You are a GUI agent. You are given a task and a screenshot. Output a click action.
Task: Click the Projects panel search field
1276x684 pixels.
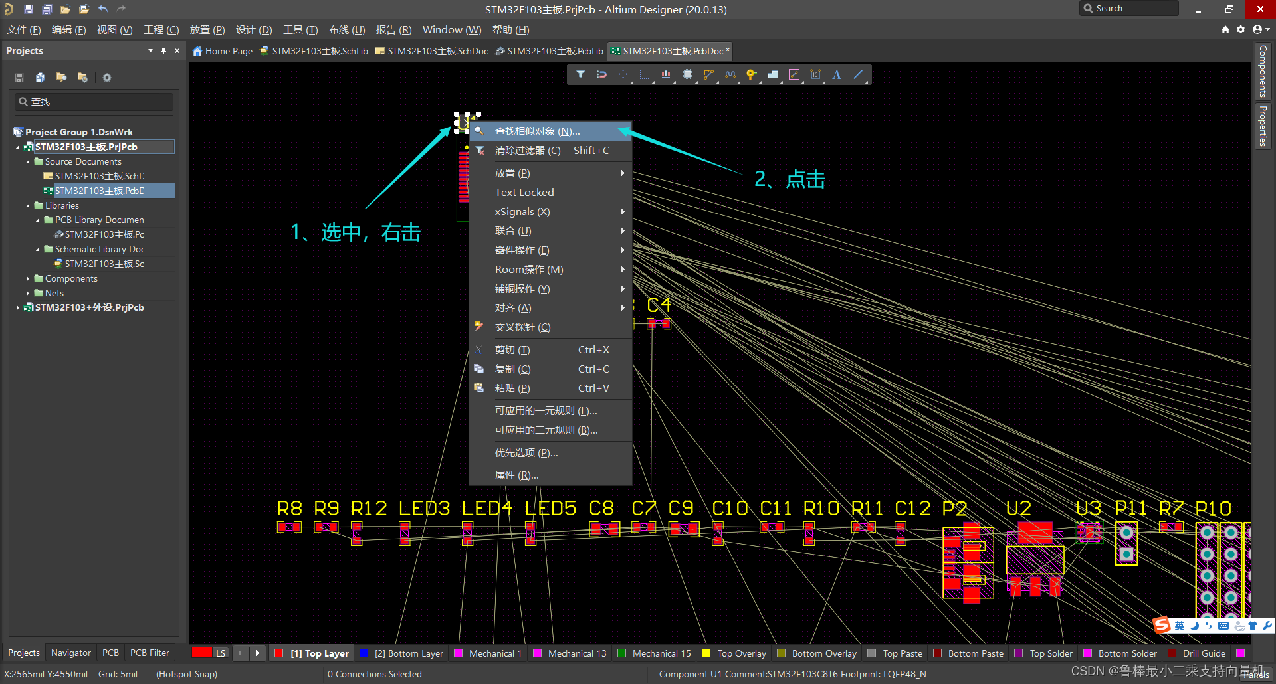94,102
